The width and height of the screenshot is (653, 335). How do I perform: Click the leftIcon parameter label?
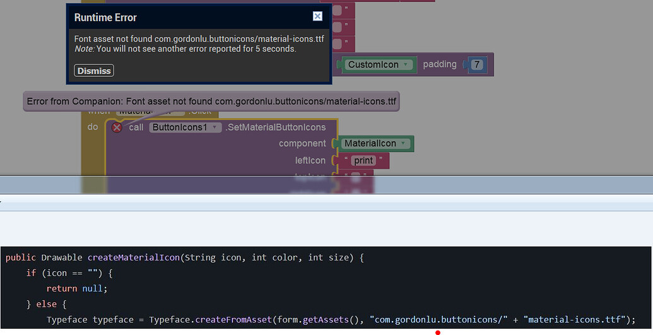[310, 161]
